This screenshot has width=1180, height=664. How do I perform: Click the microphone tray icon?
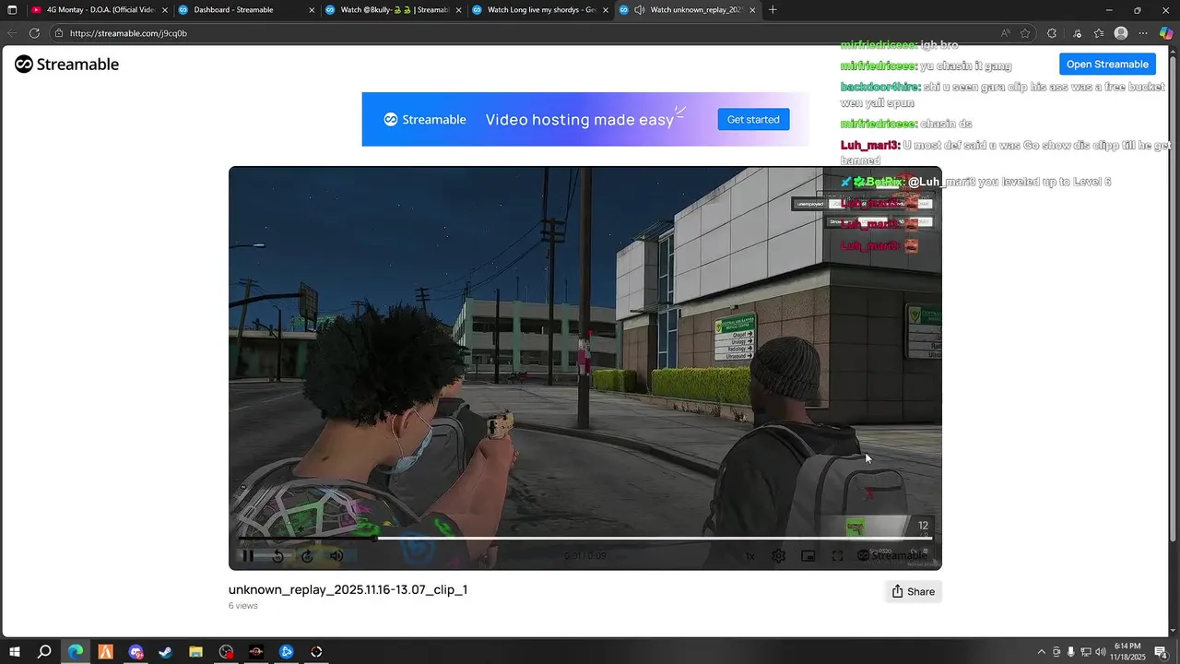(x=1070, y=652)
